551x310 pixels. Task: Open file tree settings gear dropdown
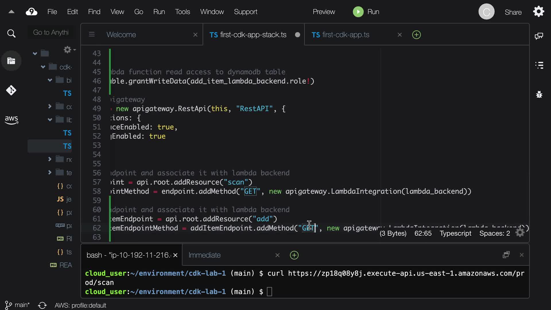[x=69, y=50]
